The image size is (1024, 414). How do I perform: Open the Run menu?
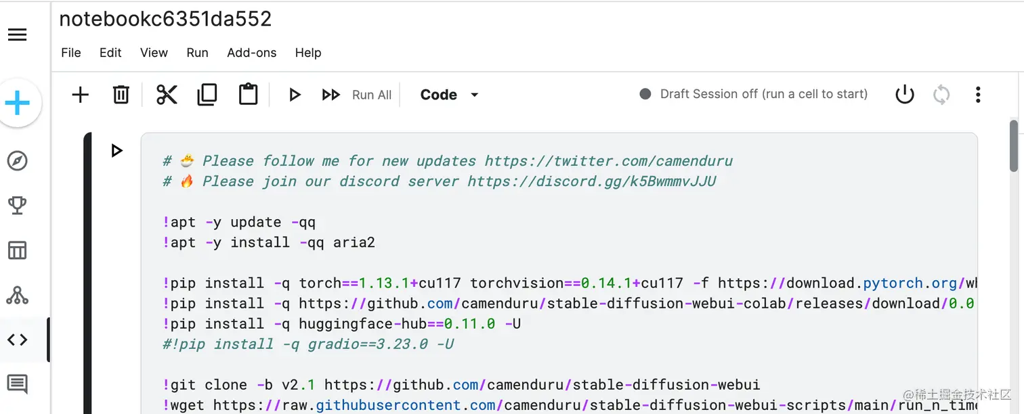197,53
